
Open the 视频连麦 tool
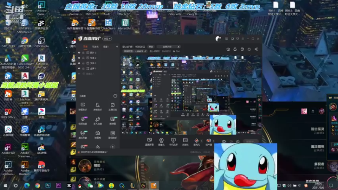point(82,121)
